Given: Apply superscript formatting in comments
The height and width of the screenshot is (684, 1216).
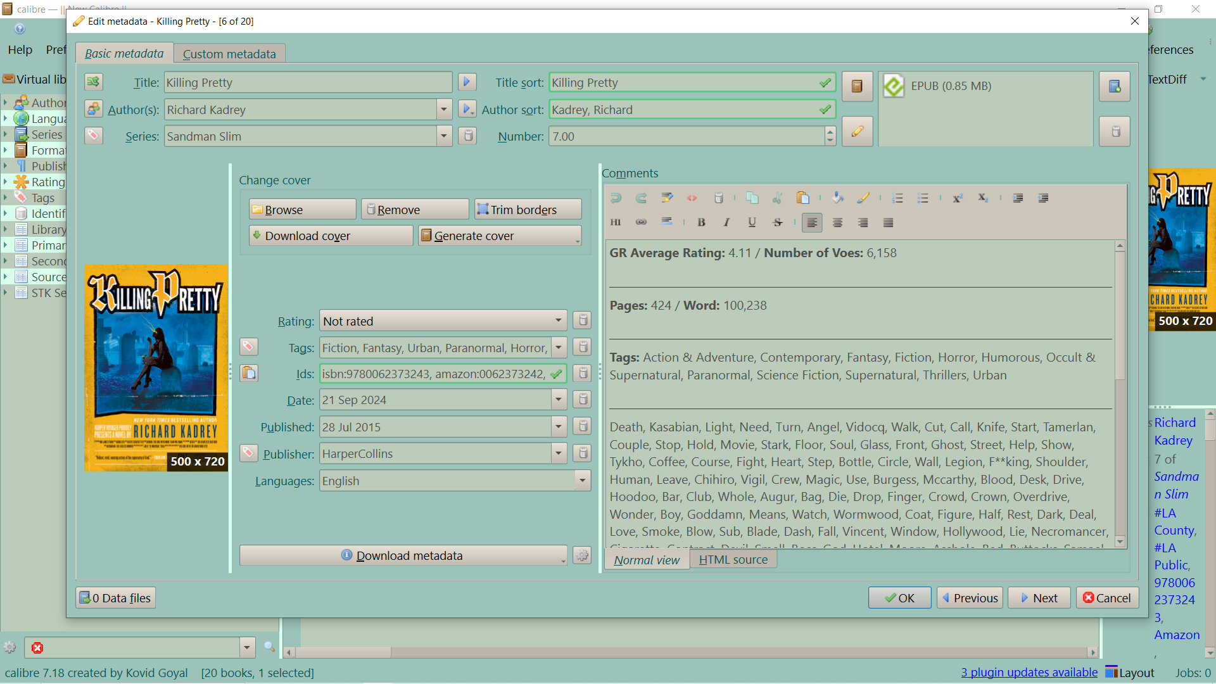Looking at the screenshot, I should (957, 198).
